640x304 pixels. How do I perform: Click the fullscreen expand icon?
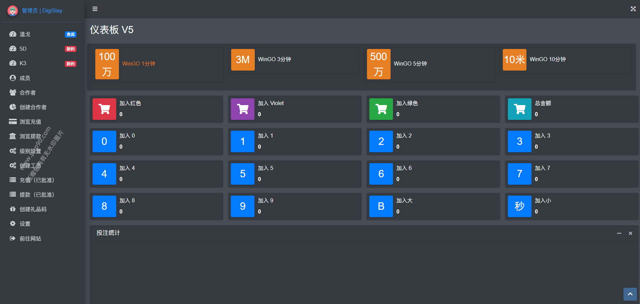[633, 9]
